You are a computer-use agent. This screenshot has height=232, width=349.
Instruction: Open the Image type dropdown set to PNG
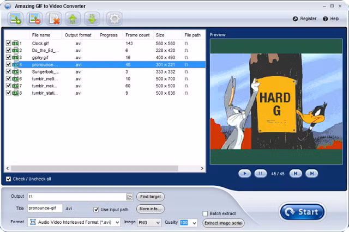pos(158,223)
